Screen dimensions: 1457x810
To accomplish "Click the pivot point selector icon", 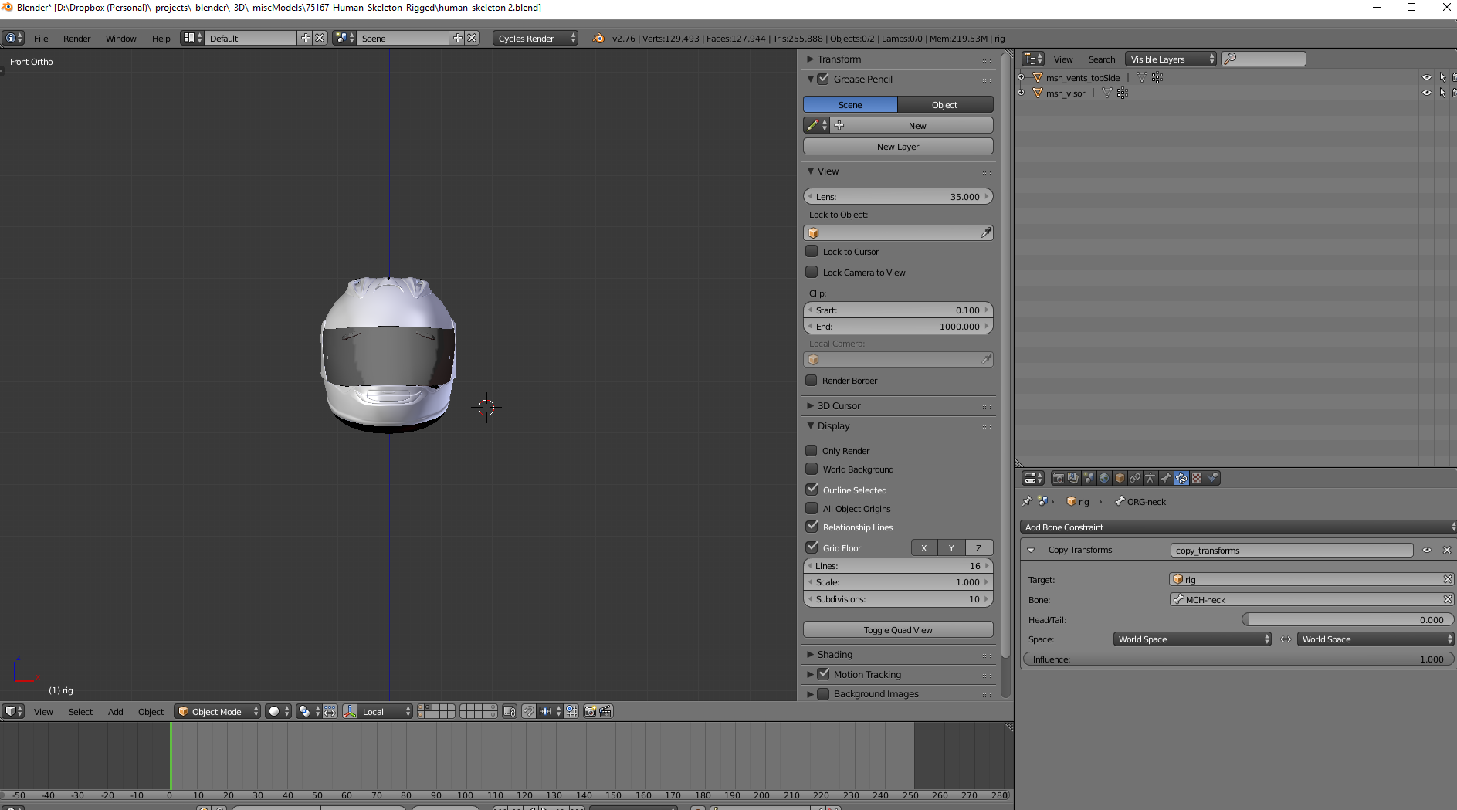I will 308,711.
